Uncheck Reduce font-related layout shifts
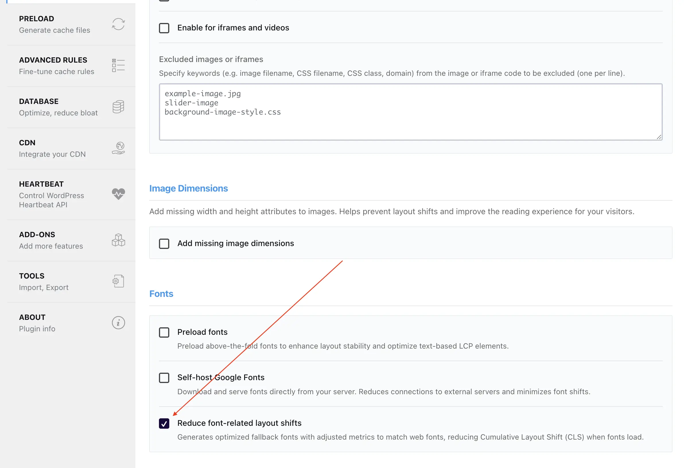The image size is (684, 468). pyautogui.click(x=164, y=423)
